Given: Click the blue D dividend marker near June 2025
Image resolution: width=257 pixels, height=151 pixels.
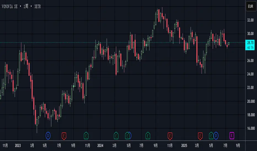Looking at the screenshot, I should pyautogui.click(x=216, y=135).
